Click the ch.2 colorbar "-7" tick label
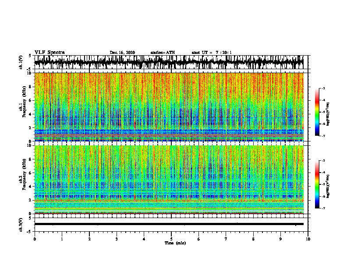This screenshot has height=268, width=347. coord(323,208)
